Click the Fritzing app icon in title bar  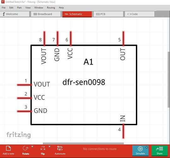[x=3, y=2]
